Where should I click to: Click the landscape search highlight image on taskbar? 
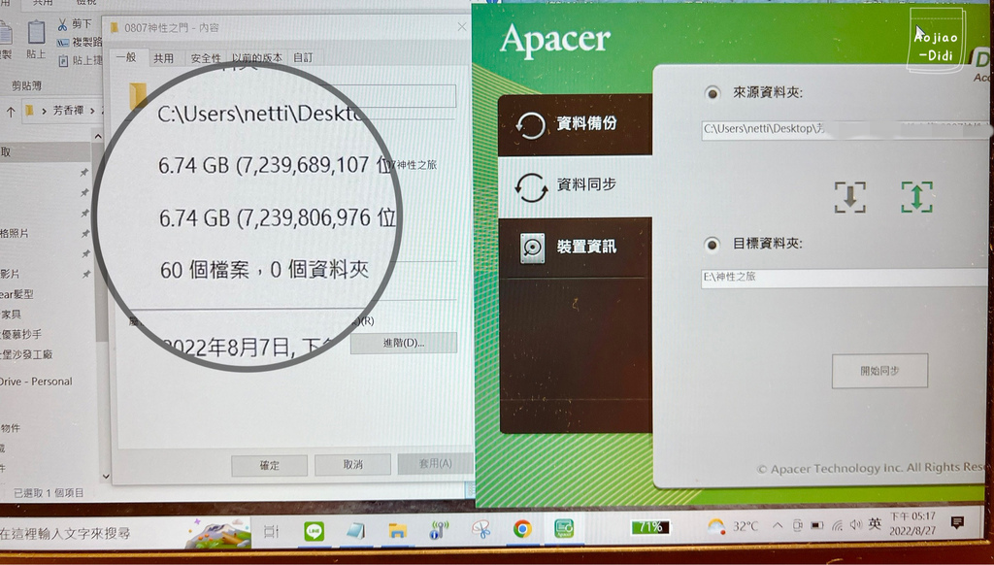pos(218,533)
